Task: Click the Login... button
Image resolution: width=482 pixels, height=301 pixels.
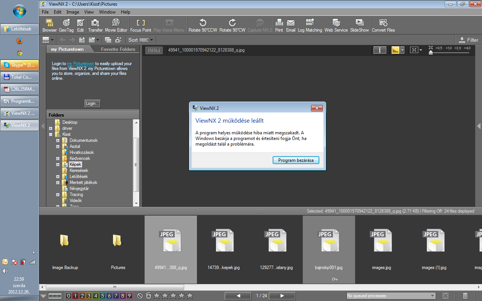Action: coord(93,103)
